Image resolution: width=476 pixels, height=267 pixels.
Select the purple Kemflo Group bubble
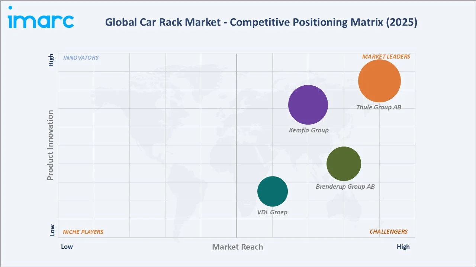308,105
